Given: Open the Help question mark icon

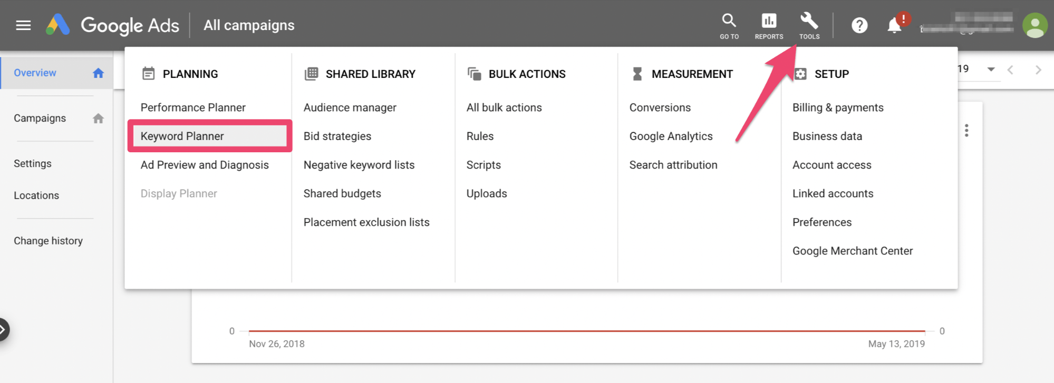Looking at the screenshot, I should coord(859,25).
